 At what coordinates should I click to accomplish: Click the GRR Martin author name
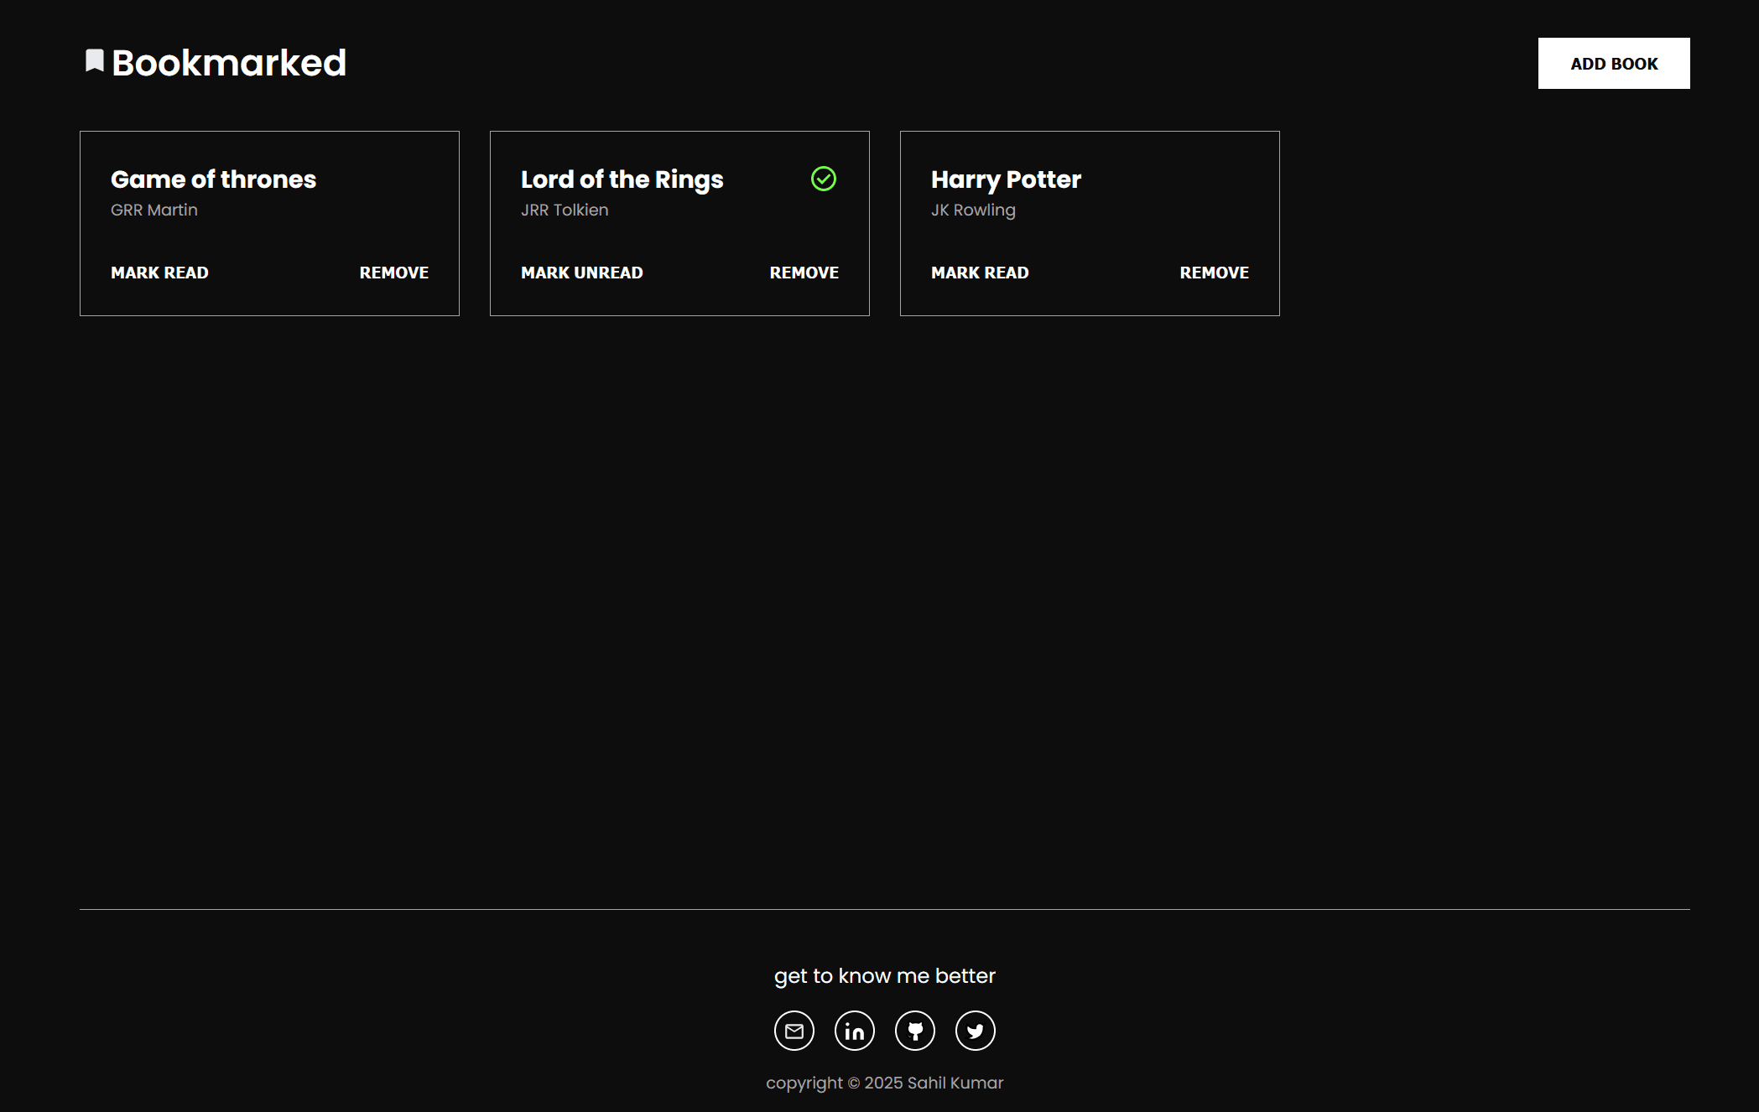click(x=154, y=210)
